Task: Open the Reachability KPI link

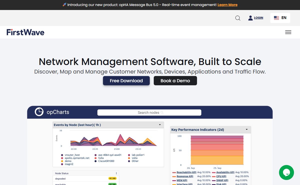Action: click(x=186, y=172)
